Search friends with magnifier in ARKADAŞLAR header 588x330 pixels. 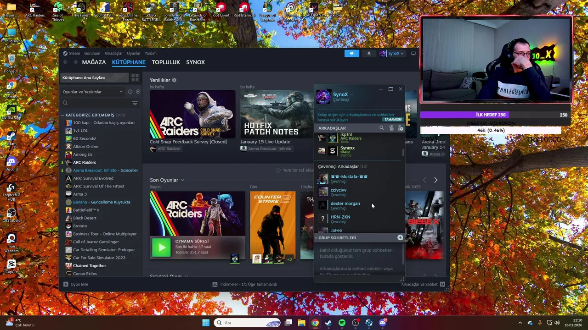[x=381, y=128]
